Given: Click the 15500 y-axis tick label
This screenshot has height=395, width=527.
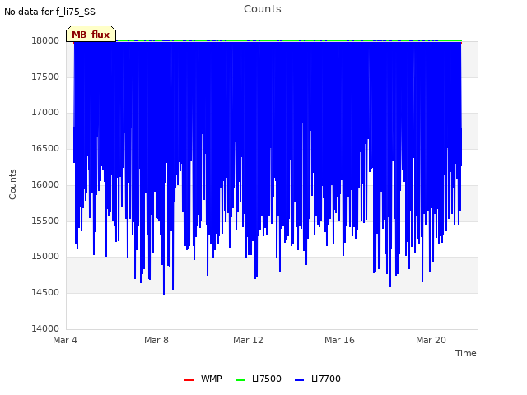Looking at the screenshot, I should [45, 221].
